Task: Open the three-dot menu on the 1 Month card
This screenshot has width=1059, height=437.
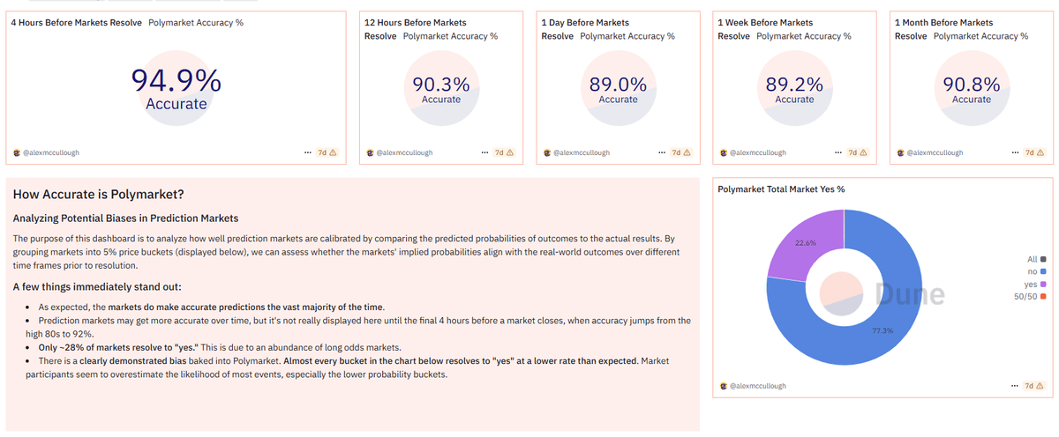Action: coord(1015,152)
